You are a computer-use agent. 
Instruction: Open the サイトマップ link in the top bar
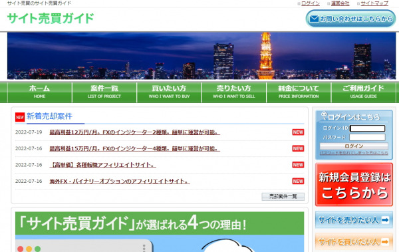374,3
